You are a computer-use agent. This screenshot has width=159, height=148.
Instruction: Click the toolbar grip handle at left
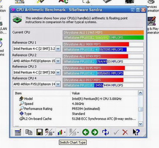click(x=12, y=132)
